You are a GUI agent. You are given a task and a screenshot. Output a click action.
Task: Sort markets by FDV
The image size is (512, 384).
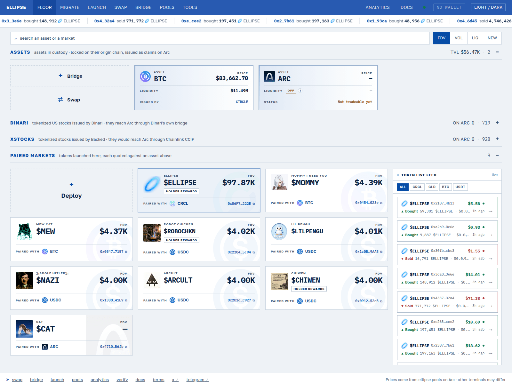[442, 38]
